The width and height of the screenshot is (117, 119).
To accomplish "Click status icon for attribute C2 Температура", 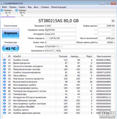I will pos(4,94).
